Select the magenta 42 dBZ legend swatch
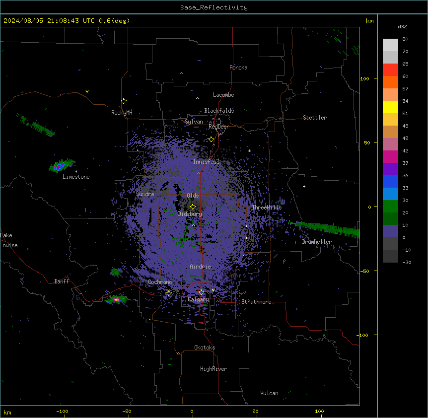 coord(390,156)
